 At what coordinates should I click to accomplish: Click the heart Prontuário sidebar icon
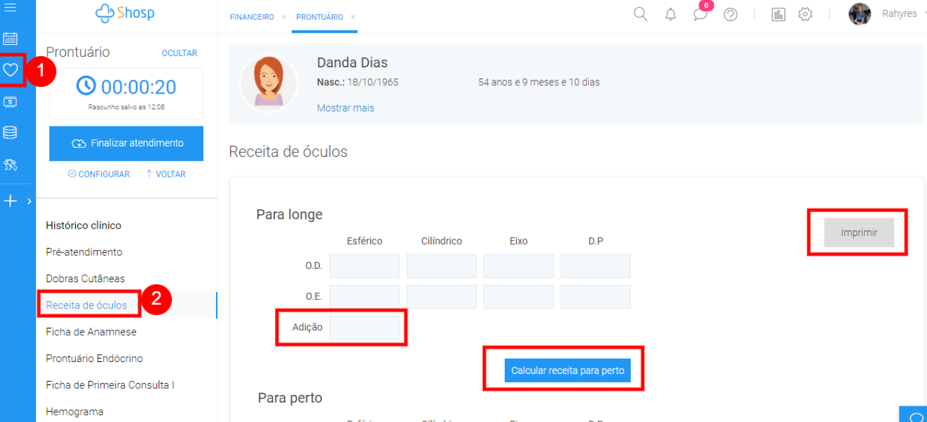click(11, 70)
